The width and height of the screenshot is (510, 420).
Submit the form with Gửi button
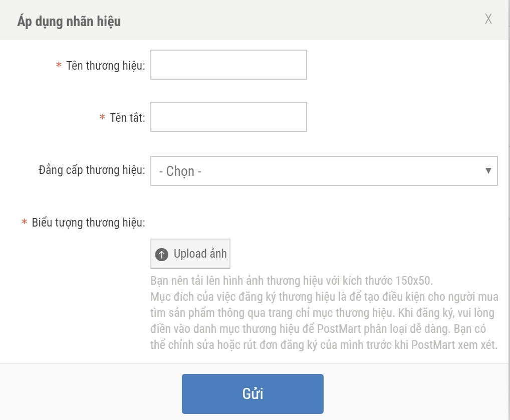tap(252, 393)
